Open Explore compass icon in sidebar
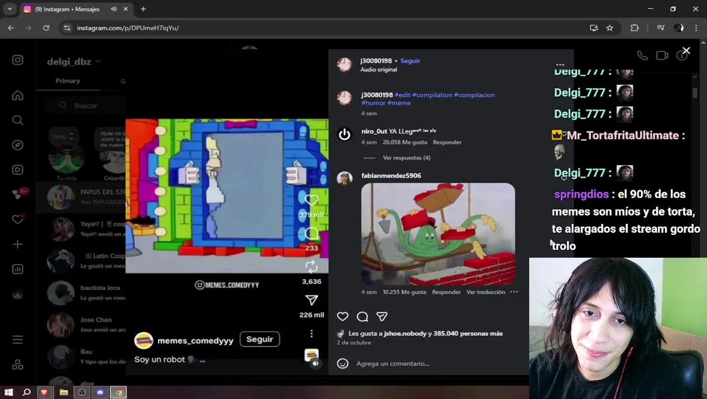This screenshot has height=399, width=707. point(18,145)
